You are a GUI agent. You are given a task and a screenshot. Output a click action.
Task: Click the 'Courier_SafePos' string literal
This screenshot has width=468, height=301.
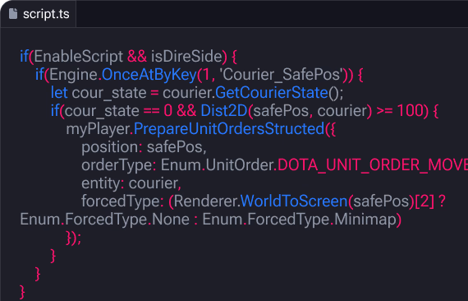coord(281,75)
